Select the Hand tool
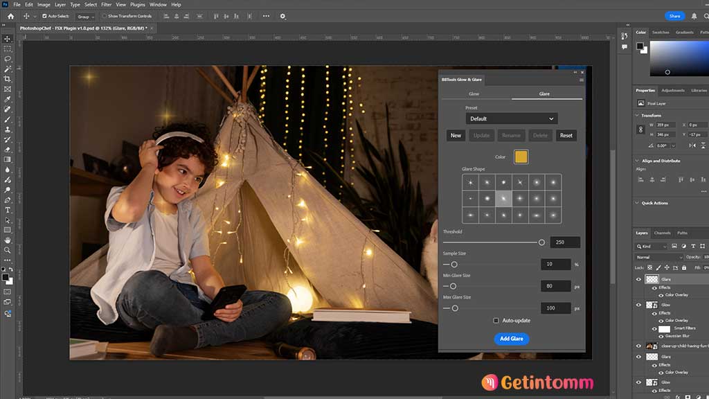 (7, 240)
